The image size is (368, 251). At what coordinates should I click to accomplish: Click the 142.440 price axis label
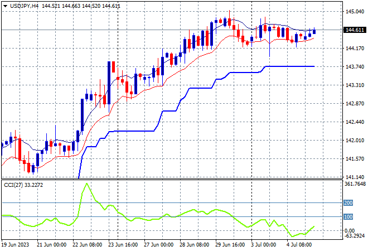(x=355, y=122)
